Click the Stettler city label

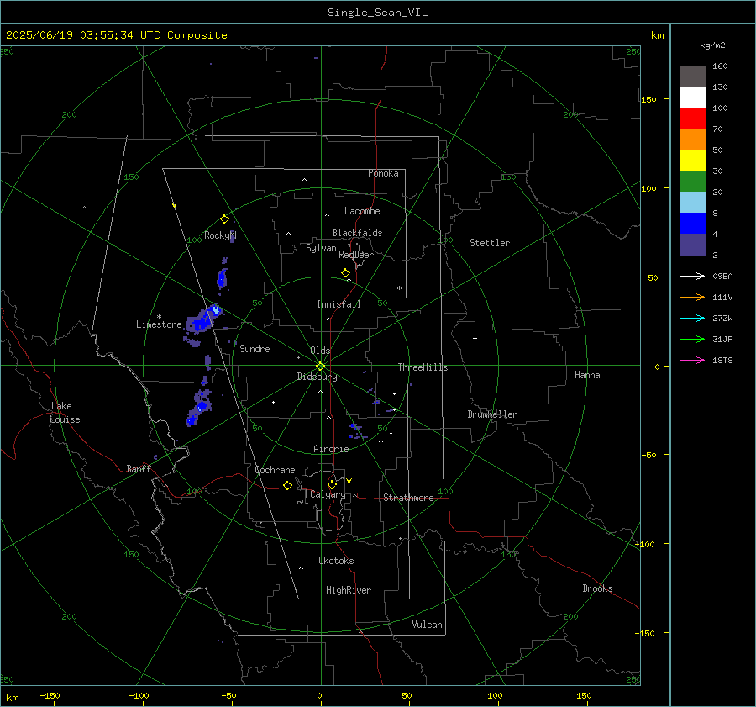point(490,243)
